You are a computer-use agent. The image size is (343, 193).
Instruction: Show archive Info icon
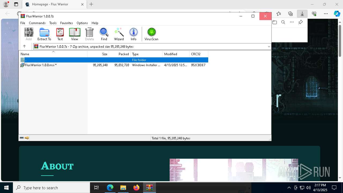tap(133, 34)
